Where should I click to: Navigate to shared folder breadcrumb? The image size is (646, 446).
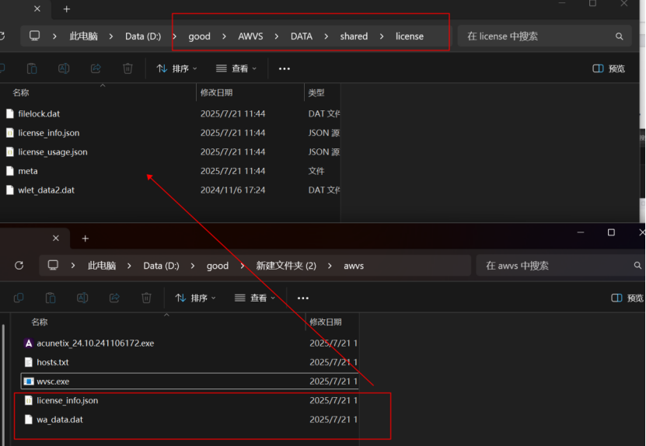point(354,37)
